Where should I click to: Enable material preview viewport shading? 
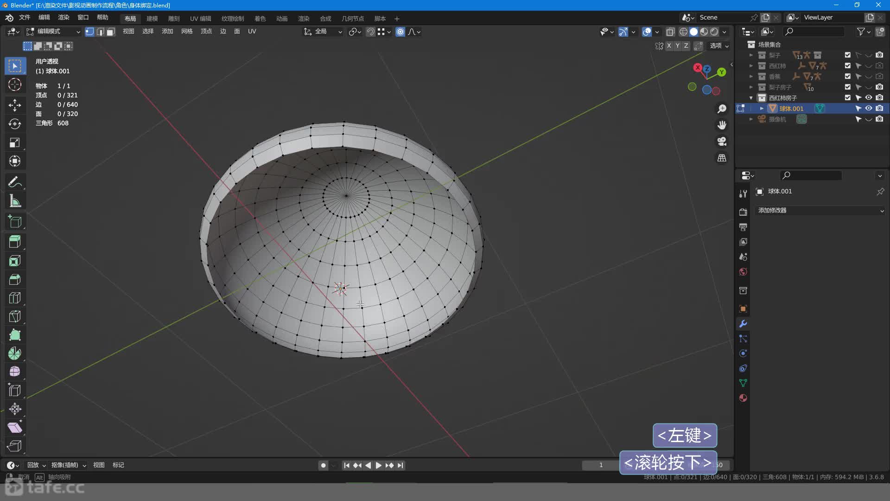[704, 32]
